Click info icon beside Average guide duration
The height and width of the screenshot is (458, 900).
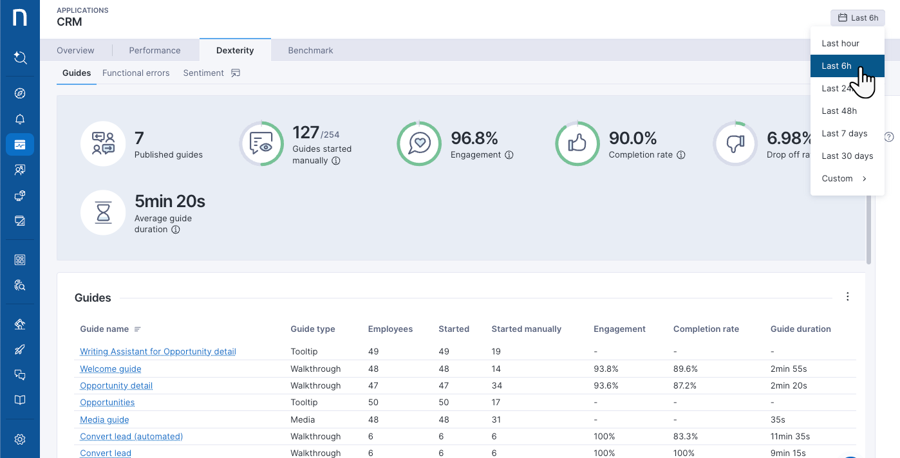(176, 230)
